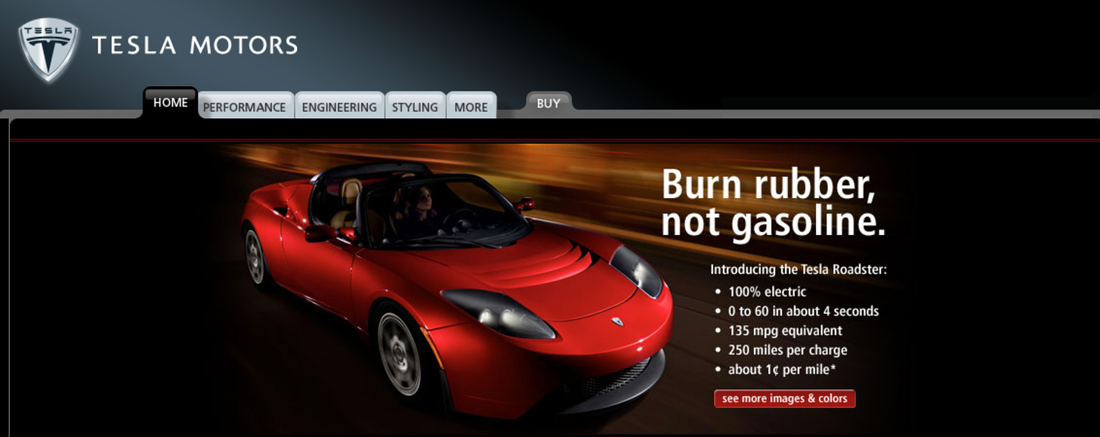This screenshot has height=437, width=1100.
Task: Click the see more images & colors button
Action: (785, 398)
